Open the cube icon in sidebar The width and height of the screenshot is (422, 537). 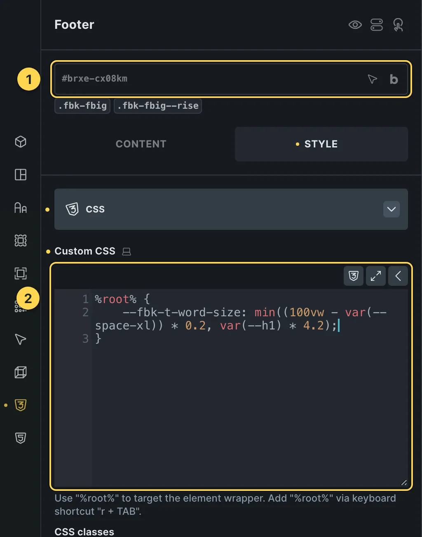[21, 142]
